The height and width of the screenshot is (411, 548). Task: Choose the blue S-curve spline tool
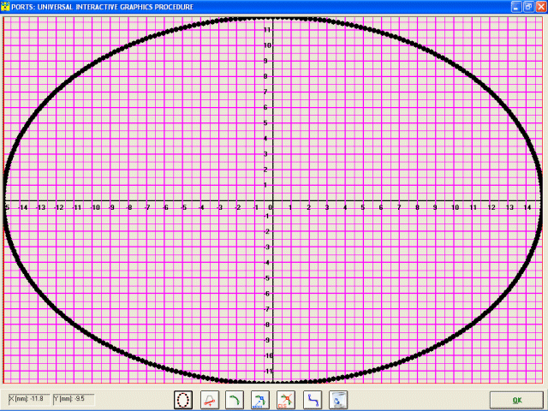click(x=313, y=400)
